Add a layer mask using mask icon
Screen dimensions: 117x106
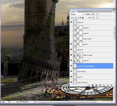96,85
